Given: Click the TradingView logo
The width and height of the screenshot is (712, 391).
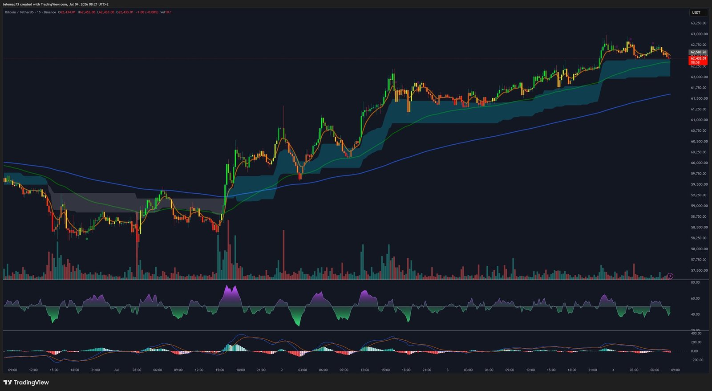Looking at the screenshot, I should (26, 383).
